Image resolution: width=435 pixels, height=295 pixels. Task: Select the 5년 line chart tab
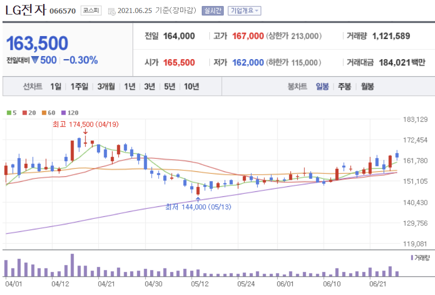[x=170, y=87]
